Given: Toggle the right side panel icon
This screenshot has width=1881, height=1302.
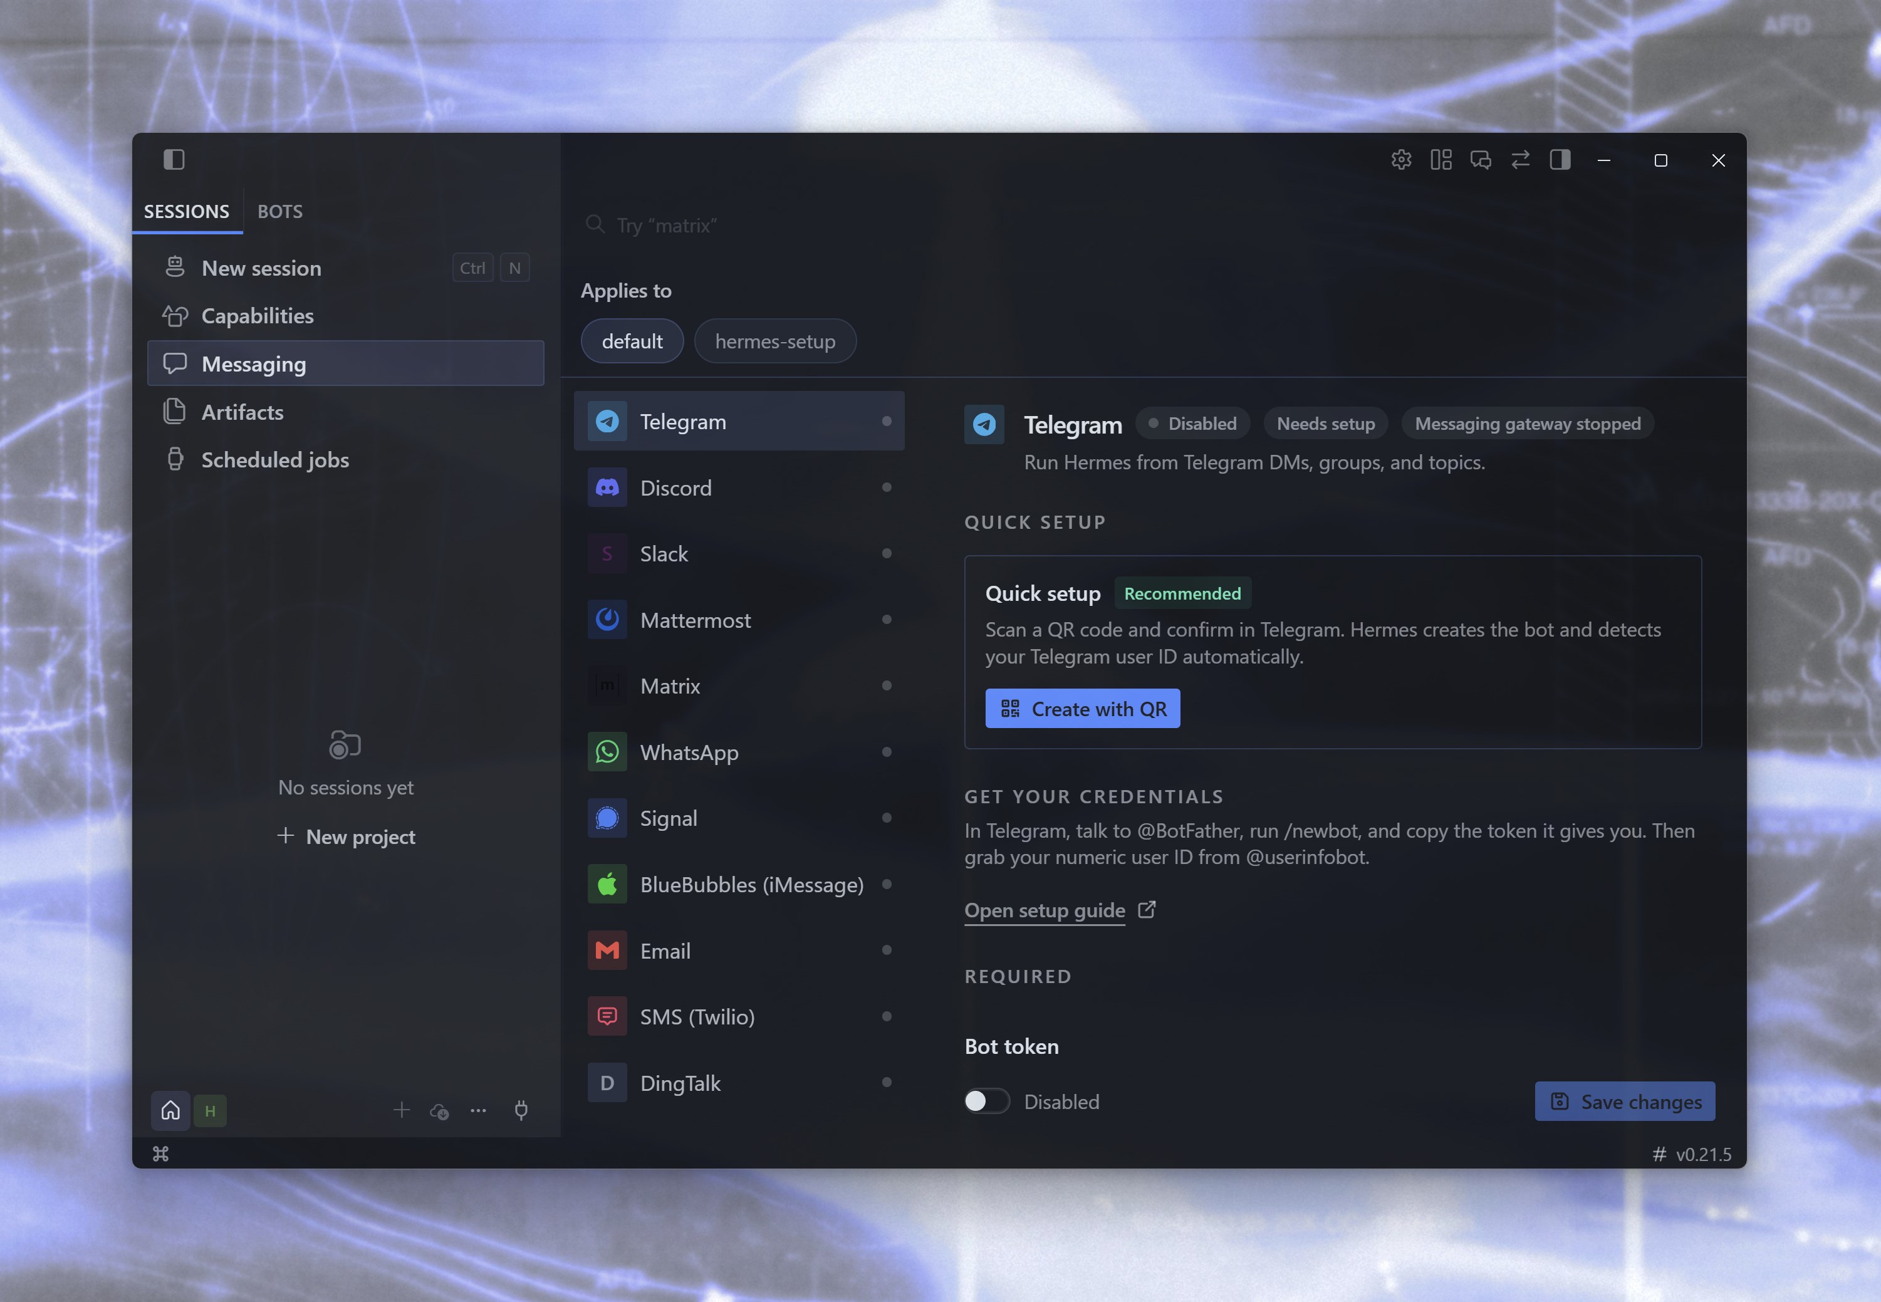Looking at the screenshot, I should [1560, 160].
